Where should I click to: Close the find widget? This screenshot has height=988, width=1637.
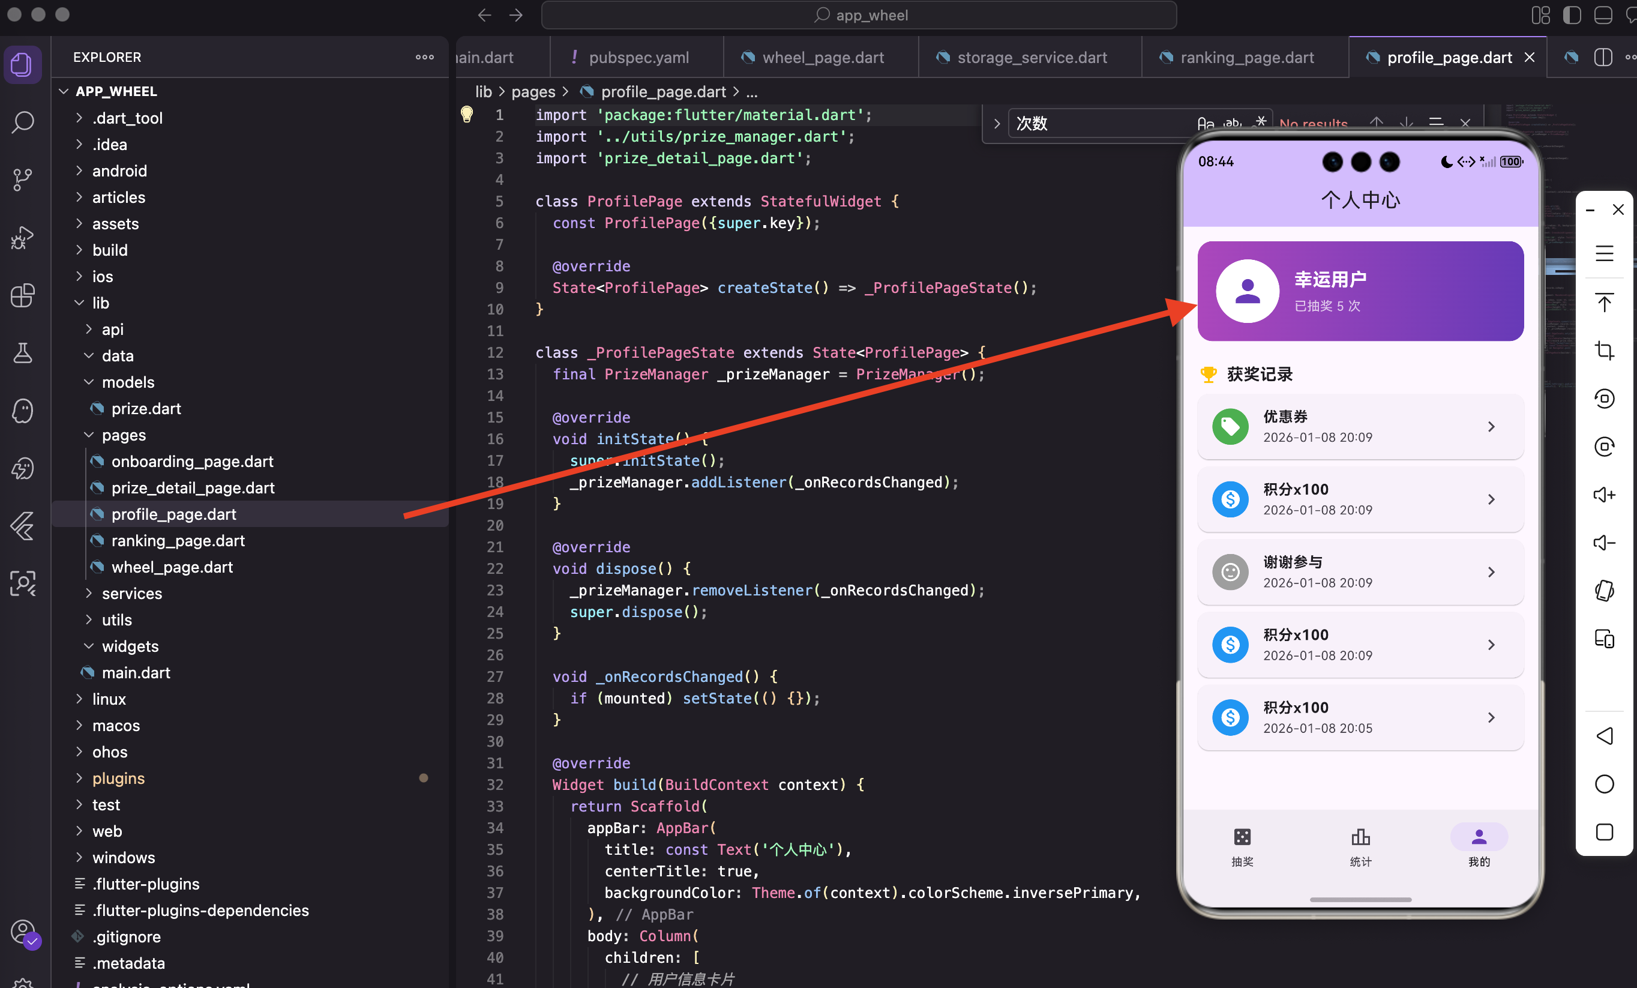click(1465, 122)
